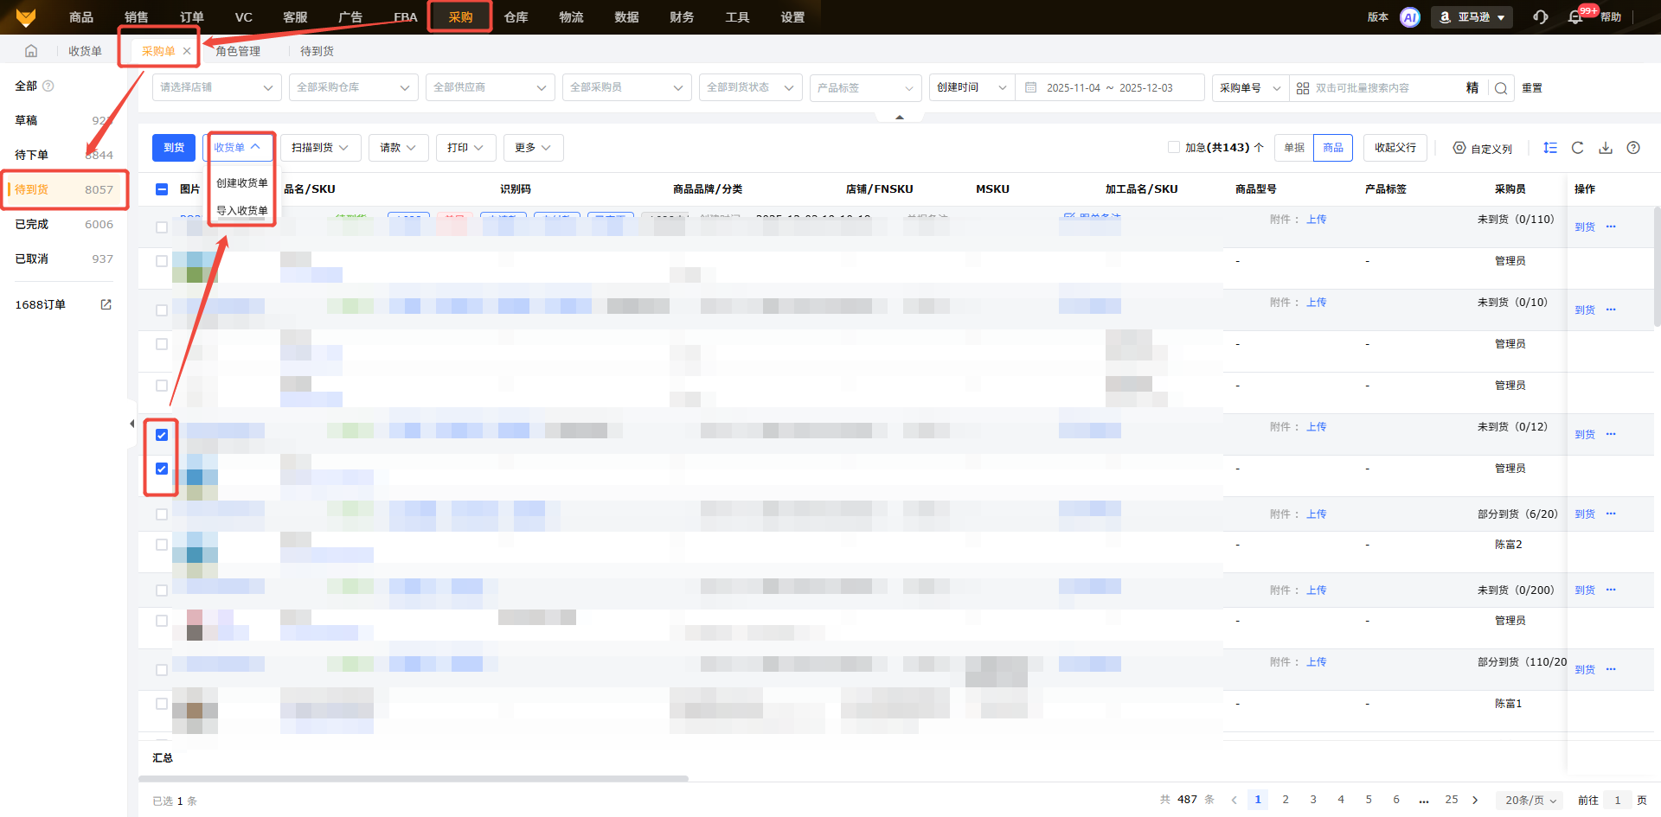Go to the next page arrow

coord(1475,800)
